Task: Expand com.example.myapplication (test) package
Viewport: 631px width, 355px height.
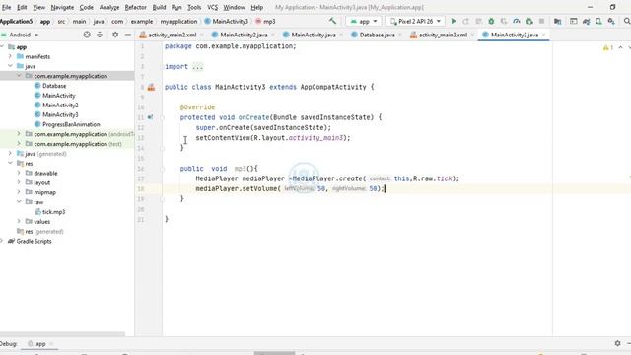Action: tap(19, 144)
